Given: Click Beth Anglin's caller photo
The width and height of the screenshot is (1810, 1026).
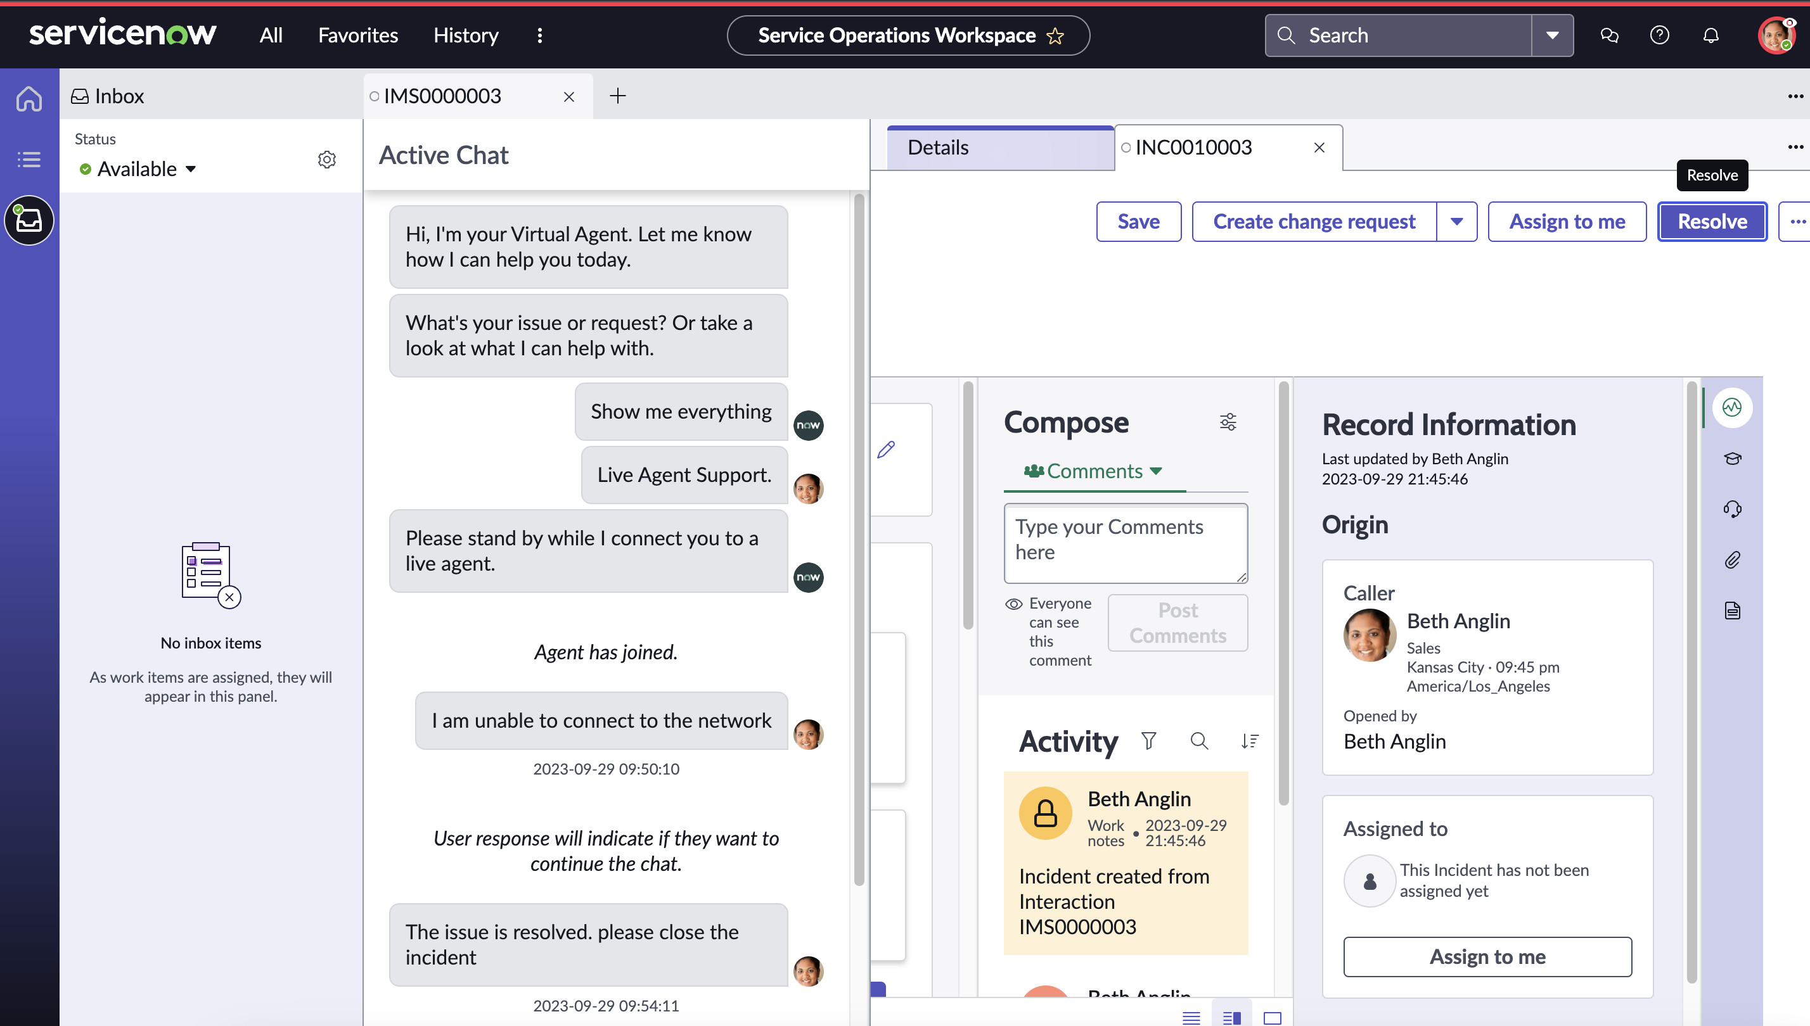Looking at the screenshot, I should (x=1370, y=636).
